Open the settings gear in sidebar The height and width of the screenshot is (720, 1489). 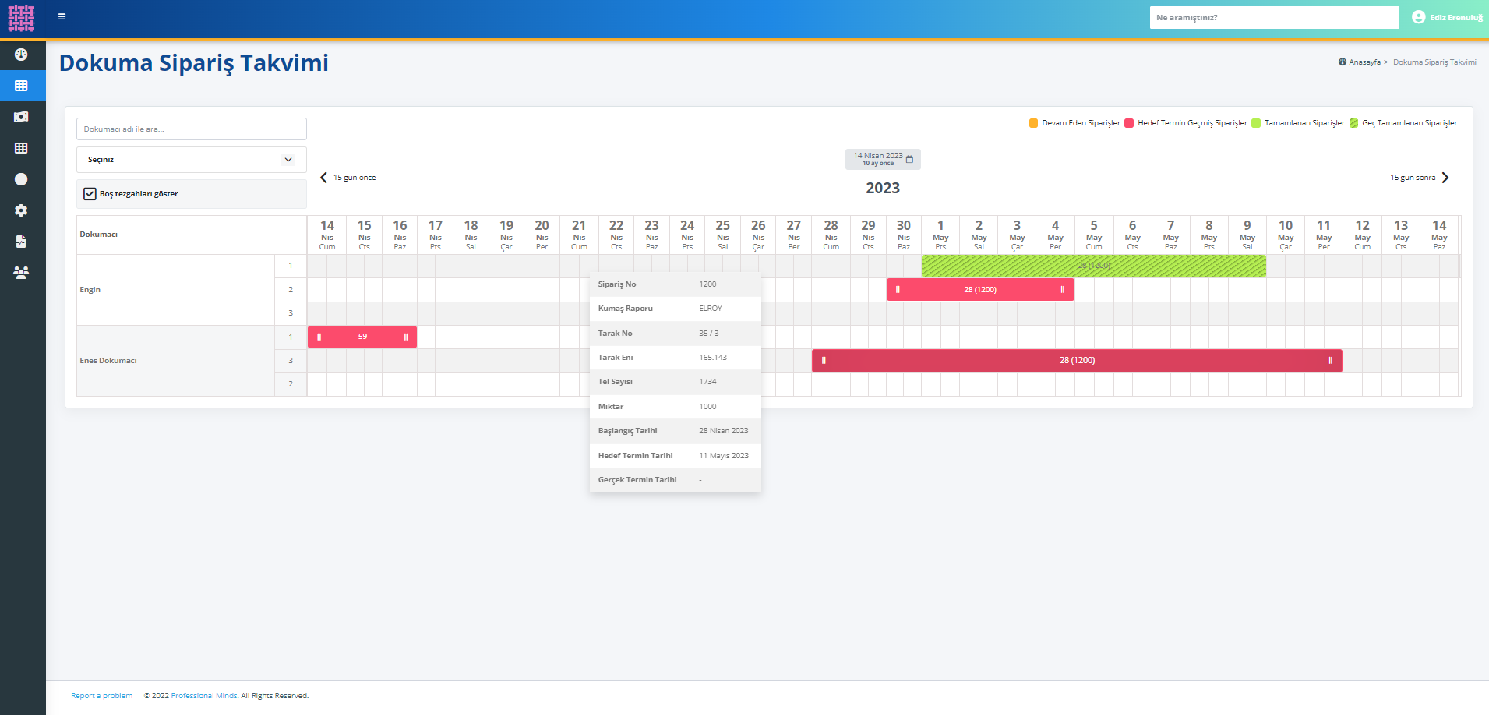click(21, 210)
